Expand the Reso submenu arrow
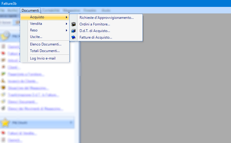Viewport: 231px width, 143px height. pyautogui.click(x=66, y=30)
